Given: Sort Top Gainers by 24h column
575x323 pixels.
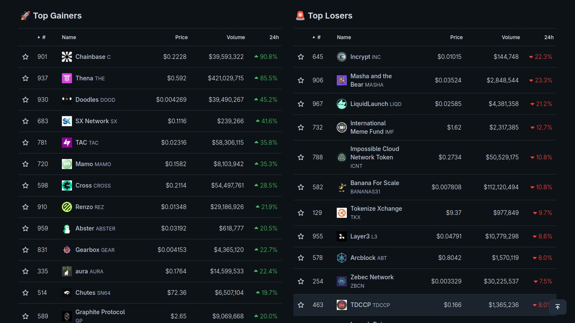Looking at the screenshot, I should coord(274,37).
